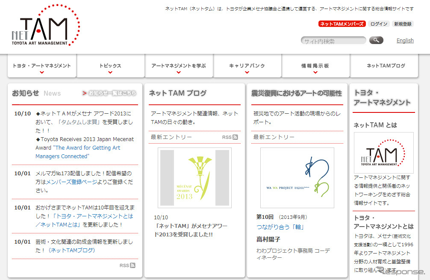Click the Net TAM logo in sidebar
430x280 pixels.
tap(383, 152)
